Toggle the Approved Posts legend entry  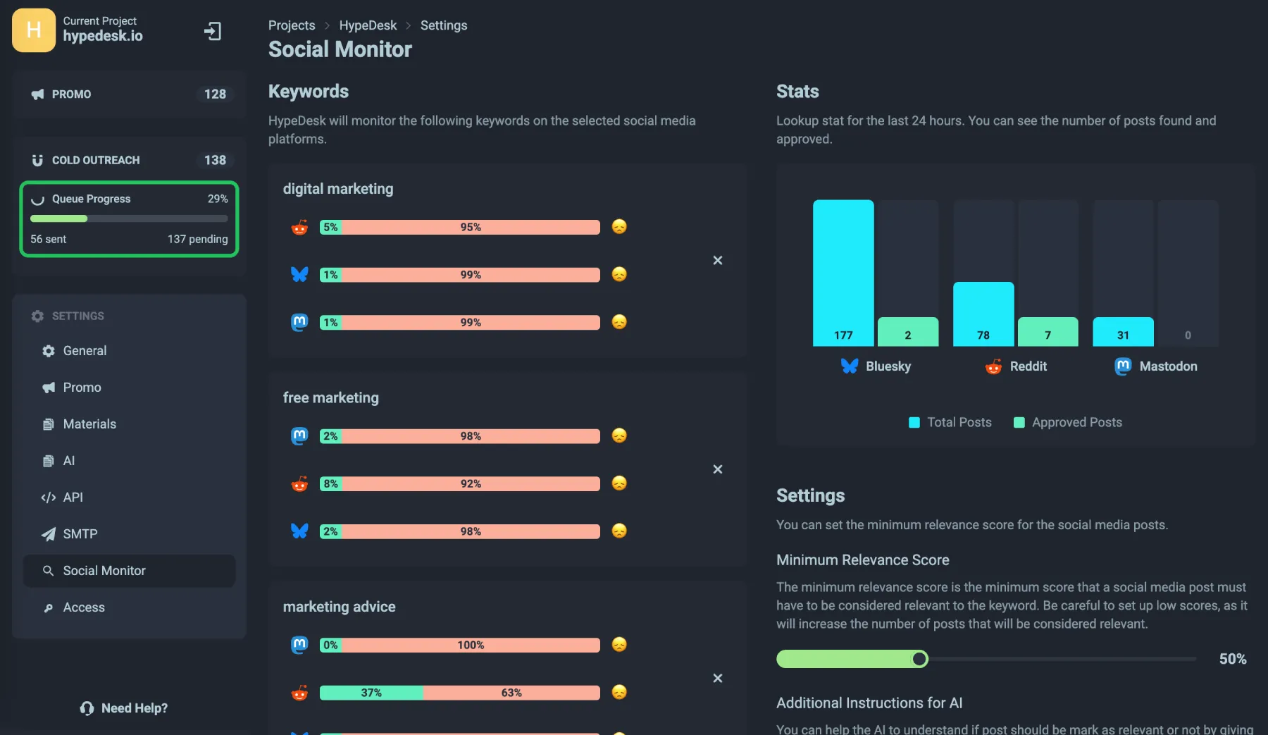tap(1067, 421)
